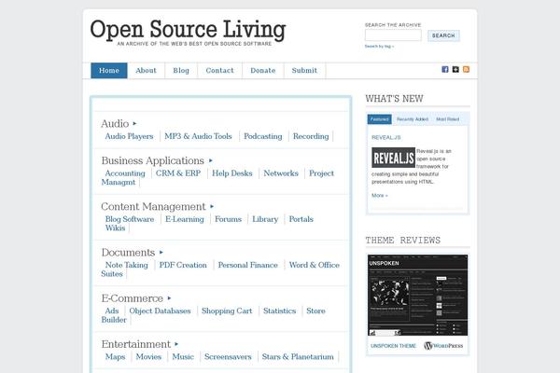This screenshot has height=373, width=560.
Task: Open the Object Databases link
Action: [x=160, y=311]
